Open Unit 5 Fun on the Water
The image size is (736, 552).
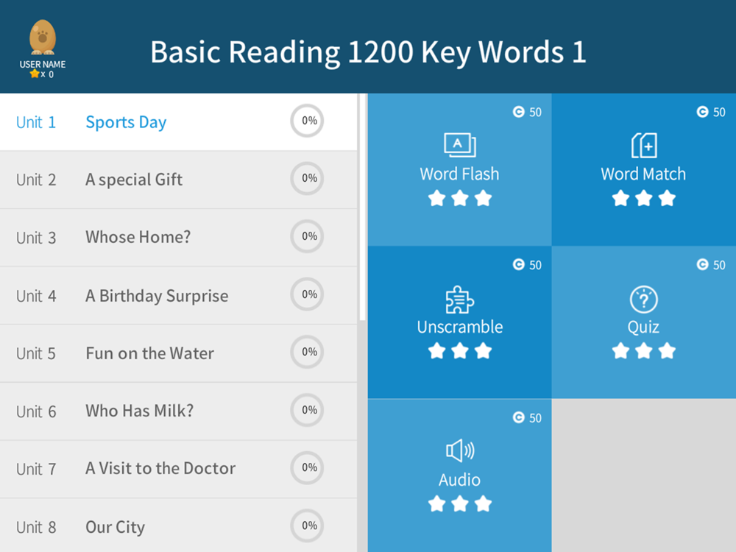click(178, 353)
